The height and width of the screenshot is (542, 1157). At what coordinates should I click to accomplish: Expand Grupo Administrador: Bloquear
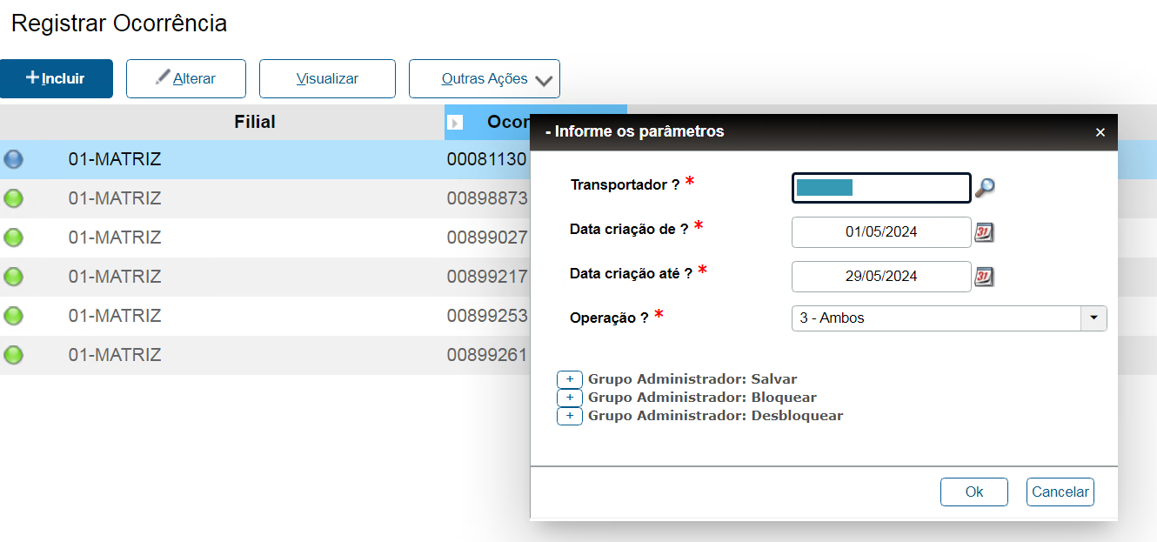[x=570, y=398]
